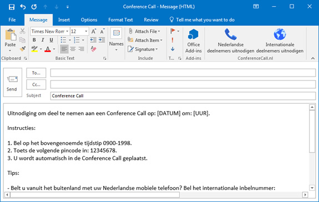Open numbering style dropdown arrow
The height and width of the screenshot is (202, 319).
[x=83, y=40]
